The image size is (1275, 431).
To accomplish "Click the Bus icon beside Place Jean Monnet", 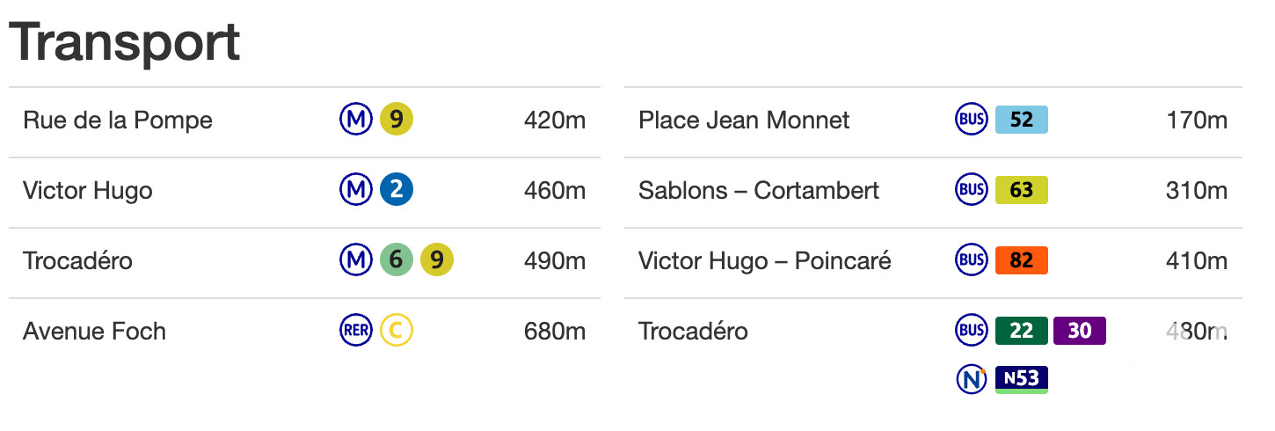I will [972, 120].
